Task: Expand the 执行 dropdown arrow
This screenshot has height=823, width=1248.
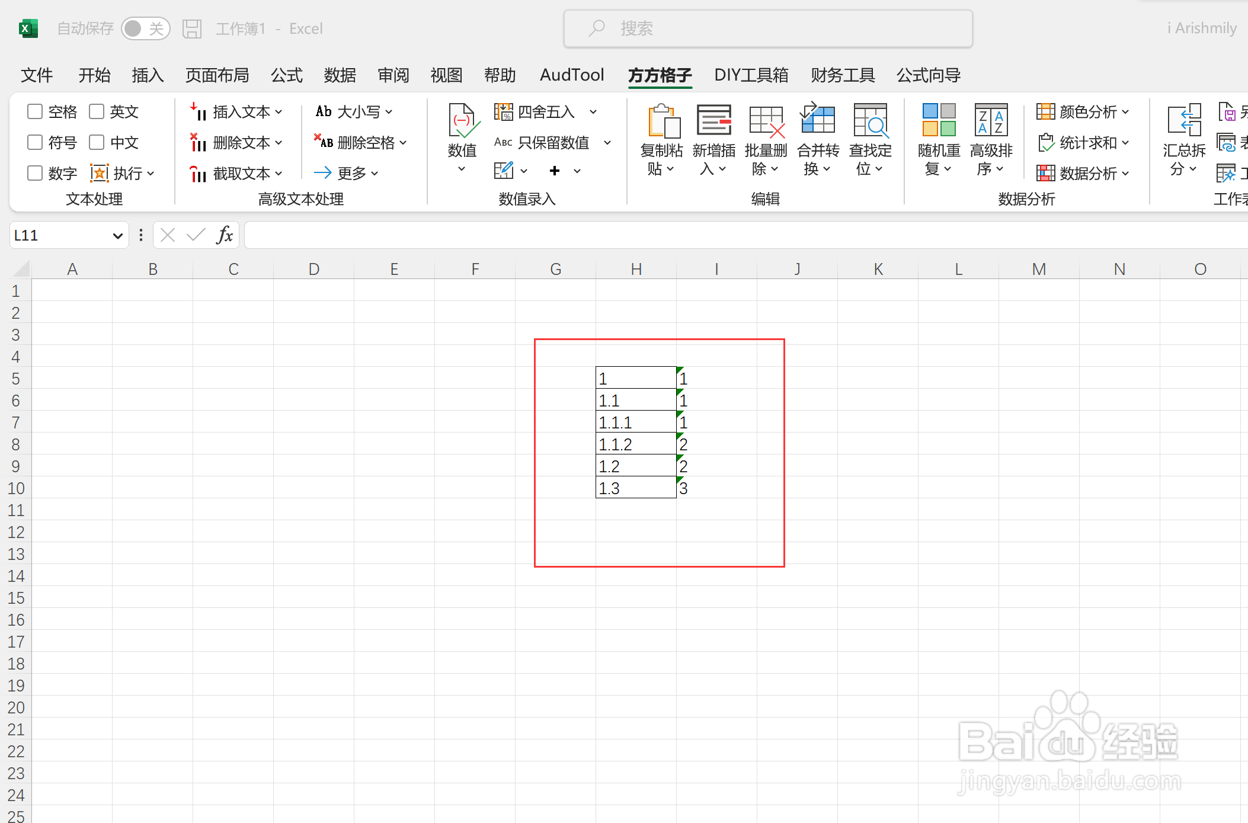Action: [151, 174]
